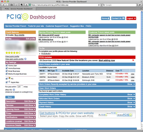This screenshot has width=143, height=132.
Task: Toggle the Apple Mac checkbox
Action: tap(6, 82)
